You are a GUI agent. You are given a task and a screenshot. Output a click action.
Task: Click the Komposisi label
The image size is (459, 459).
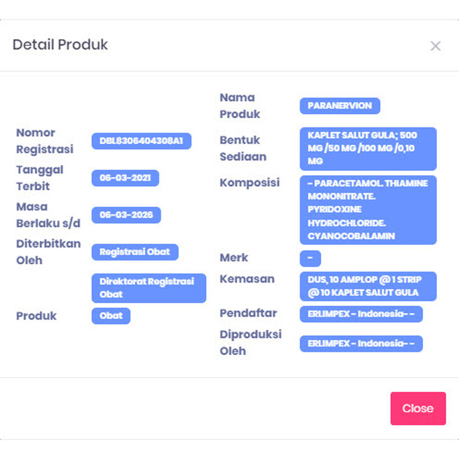(250, 182)
